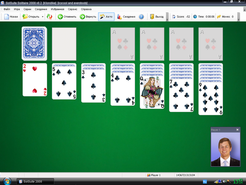Click the third empty ace foundation
Viewport: 246px width, 185px height.
(181, 44)
